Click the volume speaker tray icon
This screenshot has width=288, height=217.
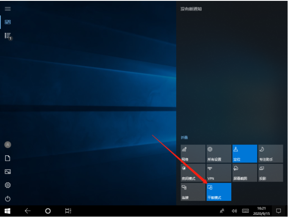point(234,211)
